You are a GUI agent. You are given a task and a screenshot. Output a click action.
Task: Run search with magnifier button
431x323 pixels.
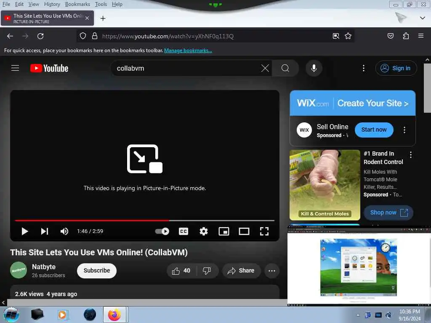(x=285, y=68)
